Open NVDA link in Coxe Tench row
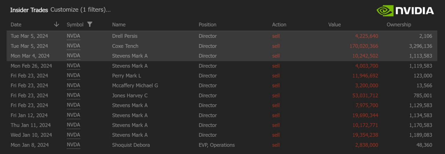 73,46
